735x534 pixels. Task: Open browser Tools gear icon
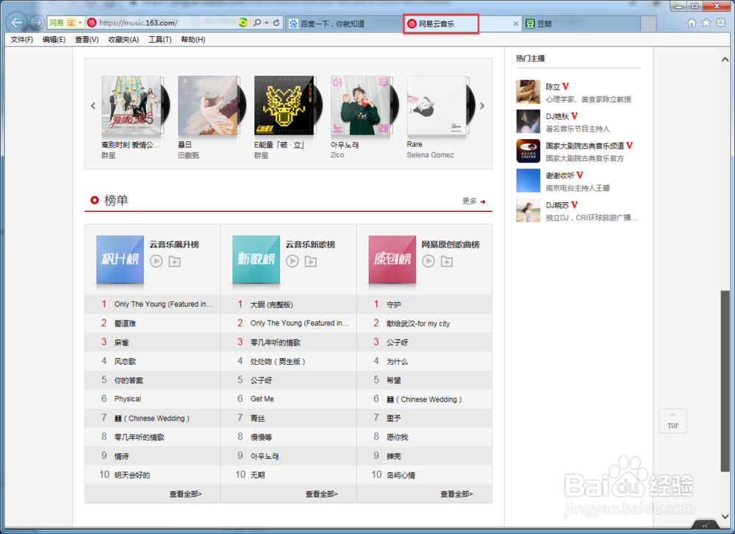click(720, 23)
